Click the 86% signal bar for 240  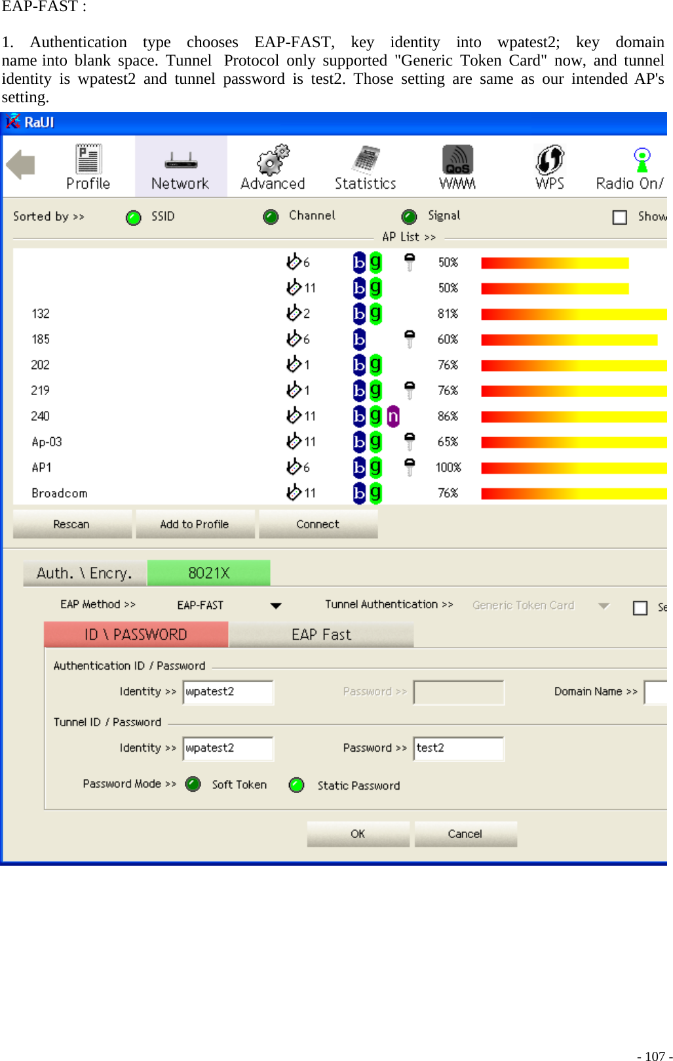574,417
